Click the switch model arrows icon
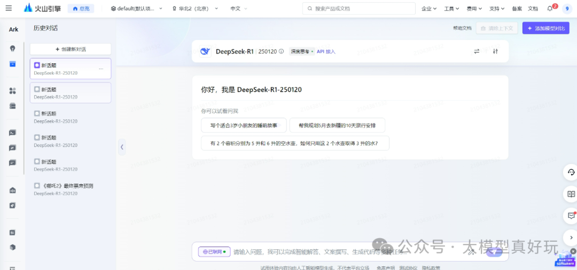The width and height of the screenshot is (577, 270). coord(477,51)
